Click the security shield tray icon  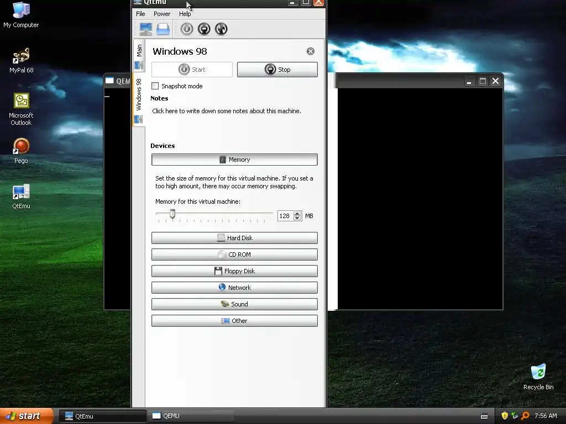505,416
